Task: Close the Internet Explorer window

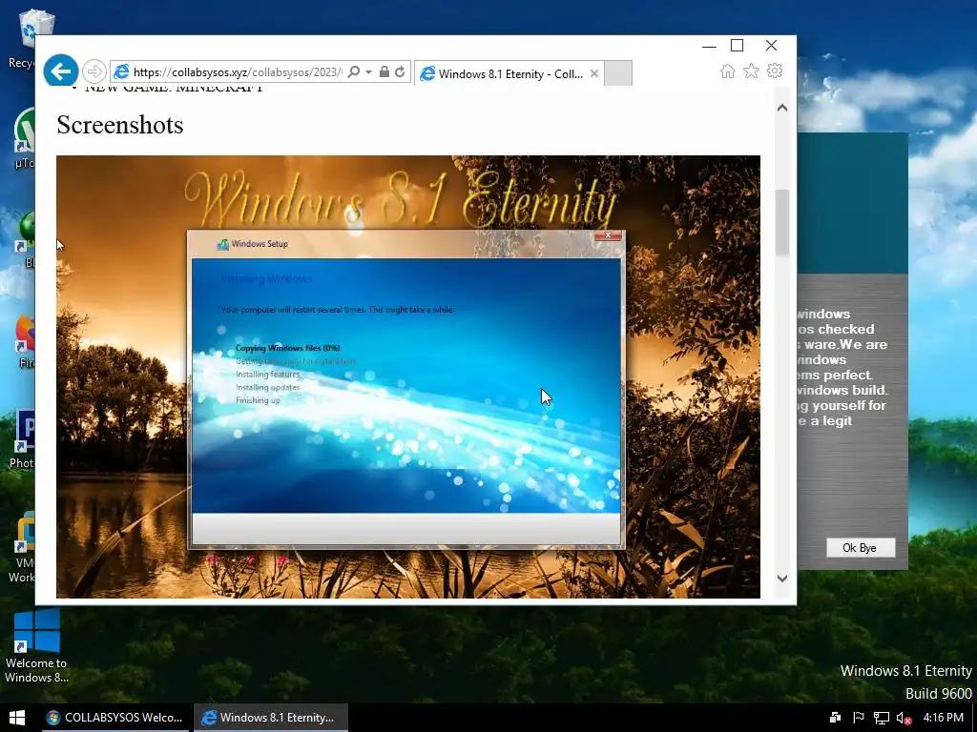Action: coord(771,46)
